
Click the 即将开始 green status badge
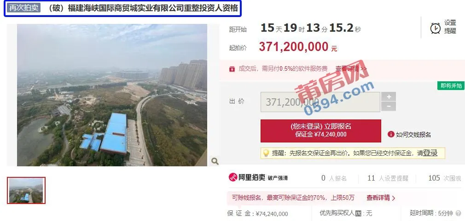pos(451,86)
